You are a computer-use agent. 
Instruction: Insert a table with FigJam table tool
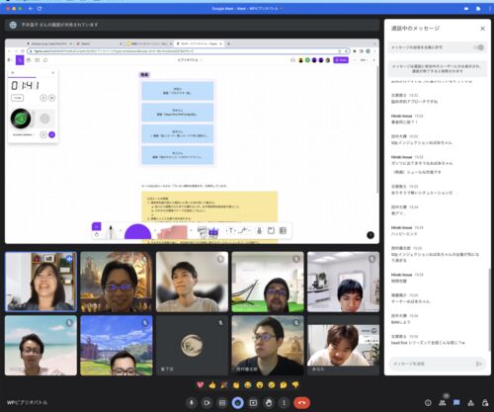283,230
